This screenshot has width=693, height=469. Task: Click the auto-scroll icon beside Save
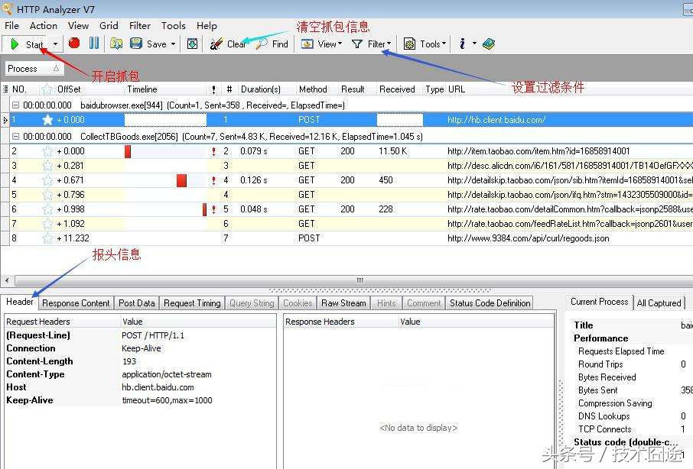pos(192,44)
